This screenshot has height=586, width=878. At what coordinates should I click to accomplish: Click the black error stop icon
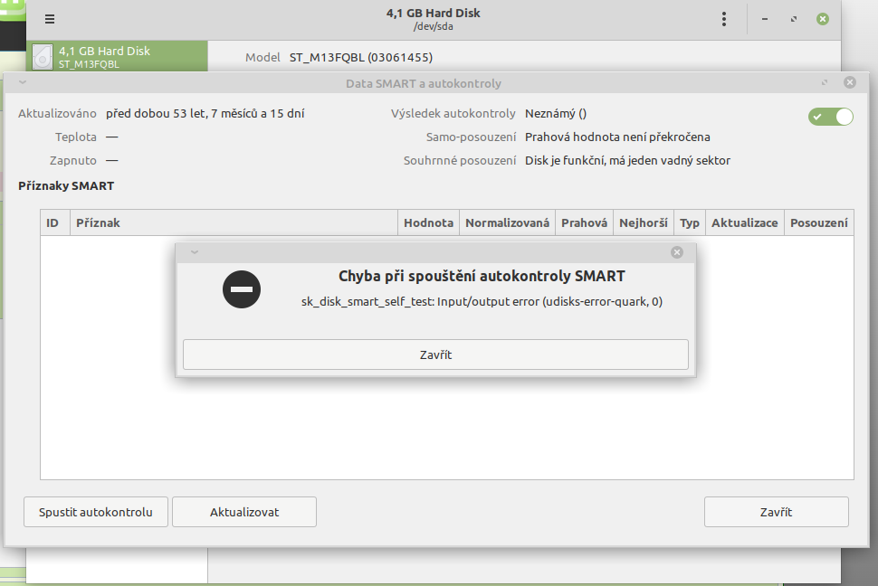coord(242,289)
